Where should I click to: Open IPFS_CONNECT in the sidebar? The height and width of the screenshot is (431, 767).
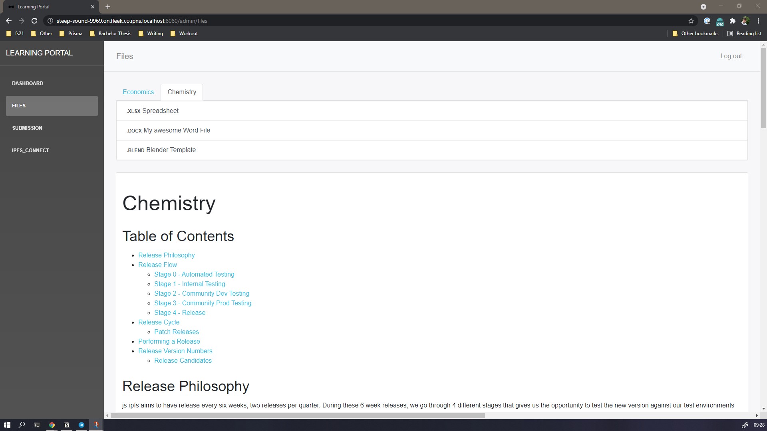[x=30, y=150]
